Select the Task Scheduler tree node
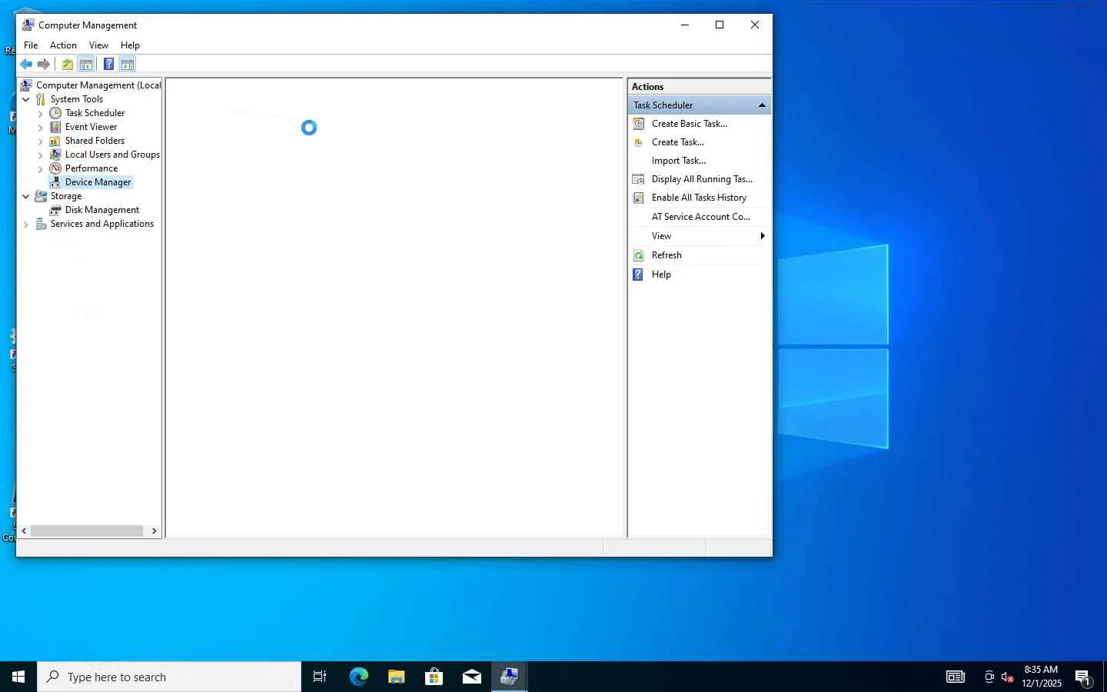 tap(95, 113)
